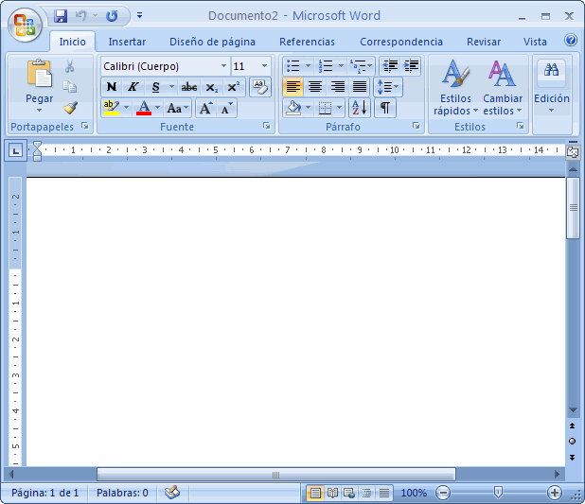The width and height of the screenshot is (585, 504).
Task: Open the Diseño de página tab
Action: [x=212, y=42]
